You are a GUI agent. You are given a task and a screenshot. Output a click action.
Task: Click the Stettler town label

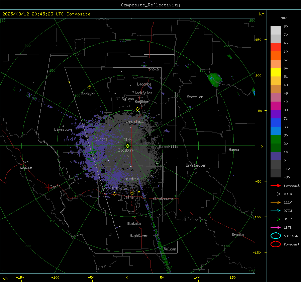tap(195, 97)
